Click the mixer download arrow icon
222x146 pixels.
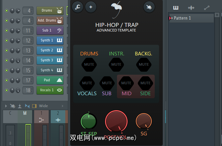click(20, 106)
